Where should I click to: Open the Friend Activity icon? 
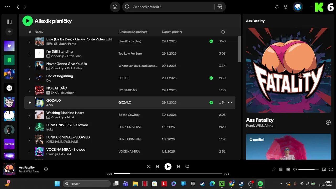point(286,7)
